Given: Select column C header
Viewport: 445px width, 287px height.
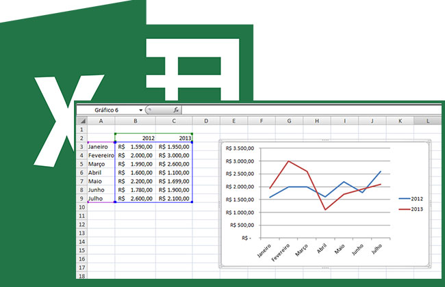Looking at the screenshot, I should 174,121.
